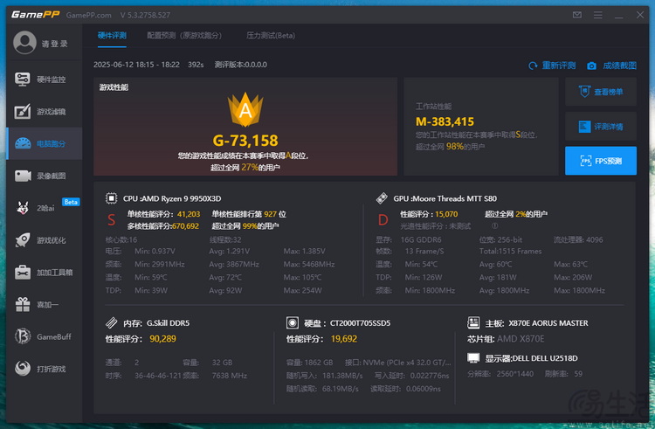Click display name DELL DELL U2518D

click(545, 358)
